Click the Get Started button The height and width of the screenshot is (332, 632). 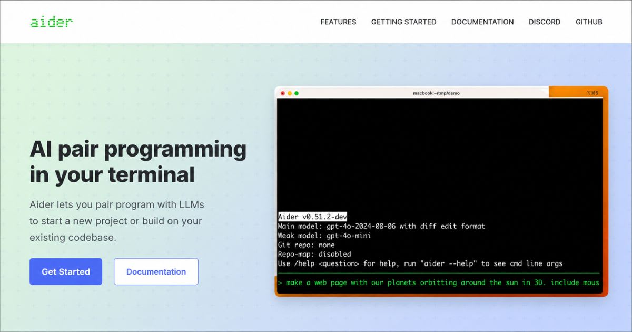point(66,272)
